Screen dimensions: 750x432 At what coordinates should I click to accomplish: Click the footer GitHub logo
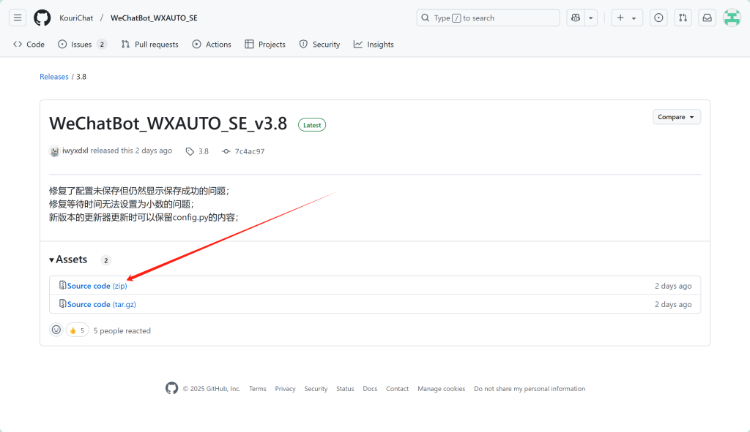[171, 388]
